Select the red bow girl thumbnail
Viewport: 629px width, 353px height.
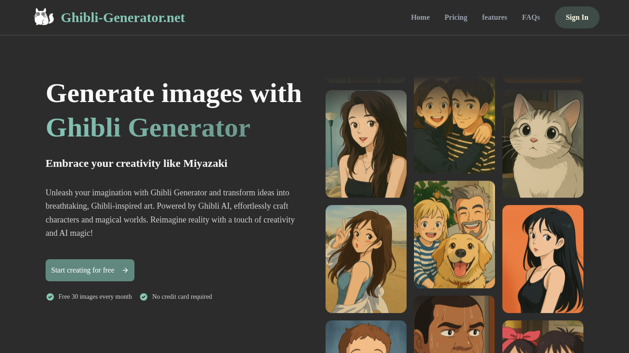coord(542,337)
